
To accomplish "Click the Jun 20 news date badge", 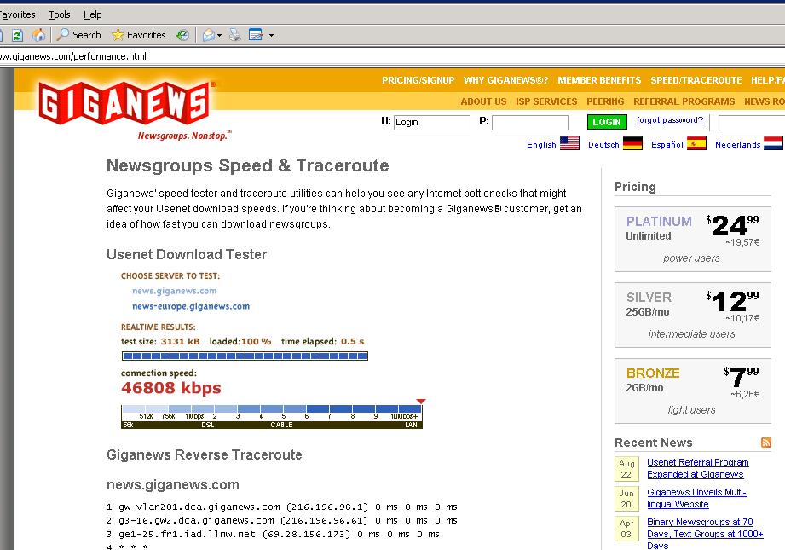I will (x=626, y=498).
